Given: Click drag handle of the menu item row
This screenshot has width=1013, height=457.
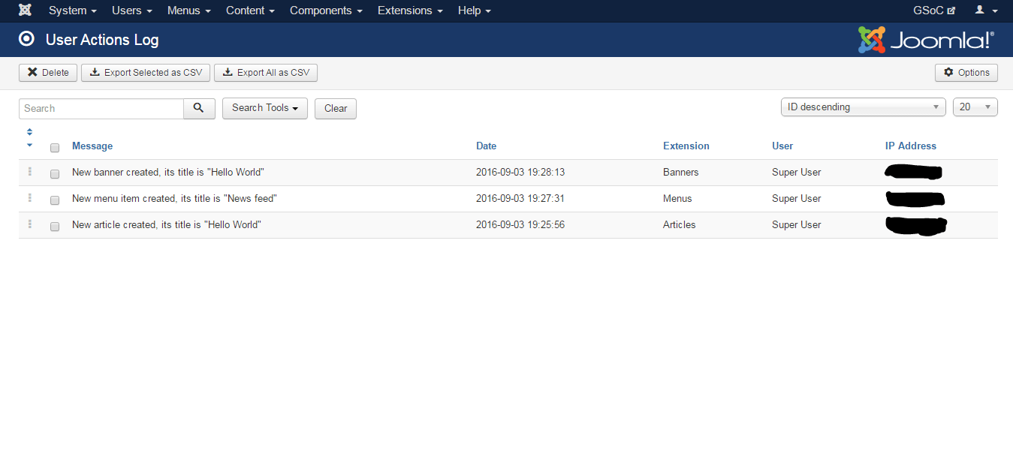Looking at the screenshot, I should (x=30, y=198).
